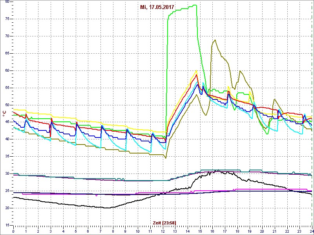Click hour '15' on the time axis
This screenshot has width=314, height=235.
point(200,231)
